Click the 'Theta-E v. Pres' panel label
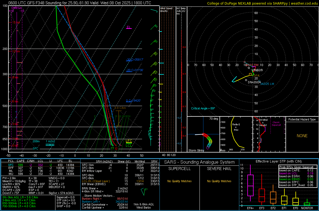Screen dimensions: 319x211 (x=236, y=127)
